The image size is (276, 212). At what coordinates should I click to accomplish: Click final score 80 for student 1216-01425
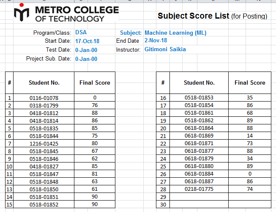coord(95,143)
